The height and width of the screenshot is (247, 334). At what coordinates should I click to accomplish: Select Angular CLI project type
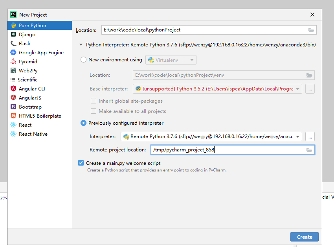[40, 88]
